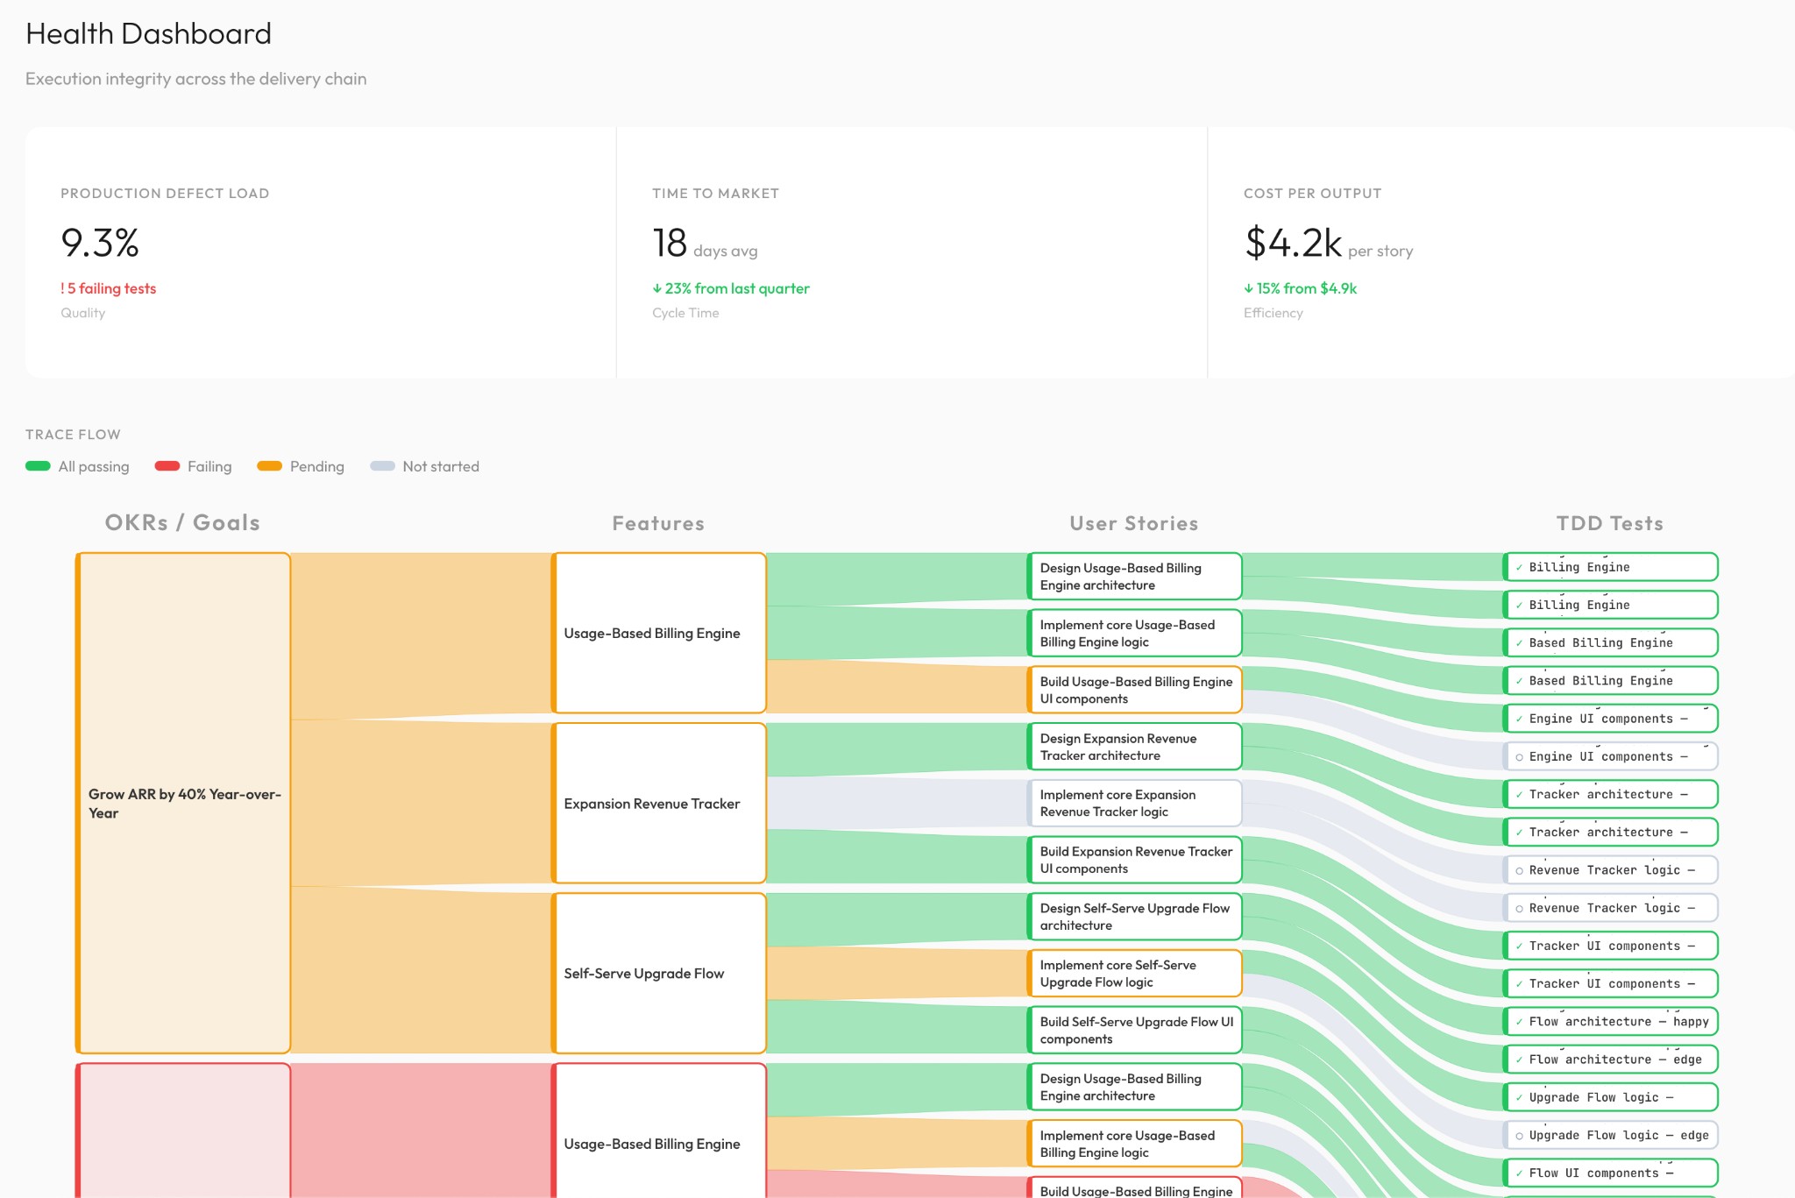
Task: Click the circle icon on Upgrade Flow logic edge test
Action: 1519,1135
